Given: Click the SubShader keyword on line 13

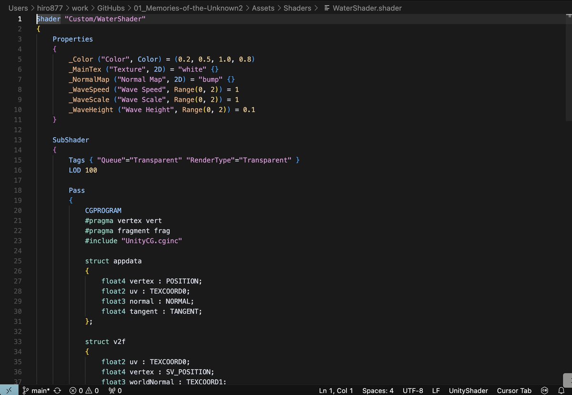Looking at the screenshot, I should click(71, 140).
